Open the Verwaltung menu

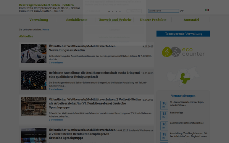point(39,20)
